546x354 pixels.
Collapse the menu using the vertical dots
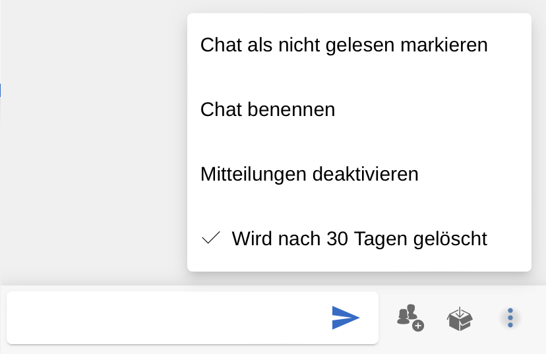click(x=510, y=318)
